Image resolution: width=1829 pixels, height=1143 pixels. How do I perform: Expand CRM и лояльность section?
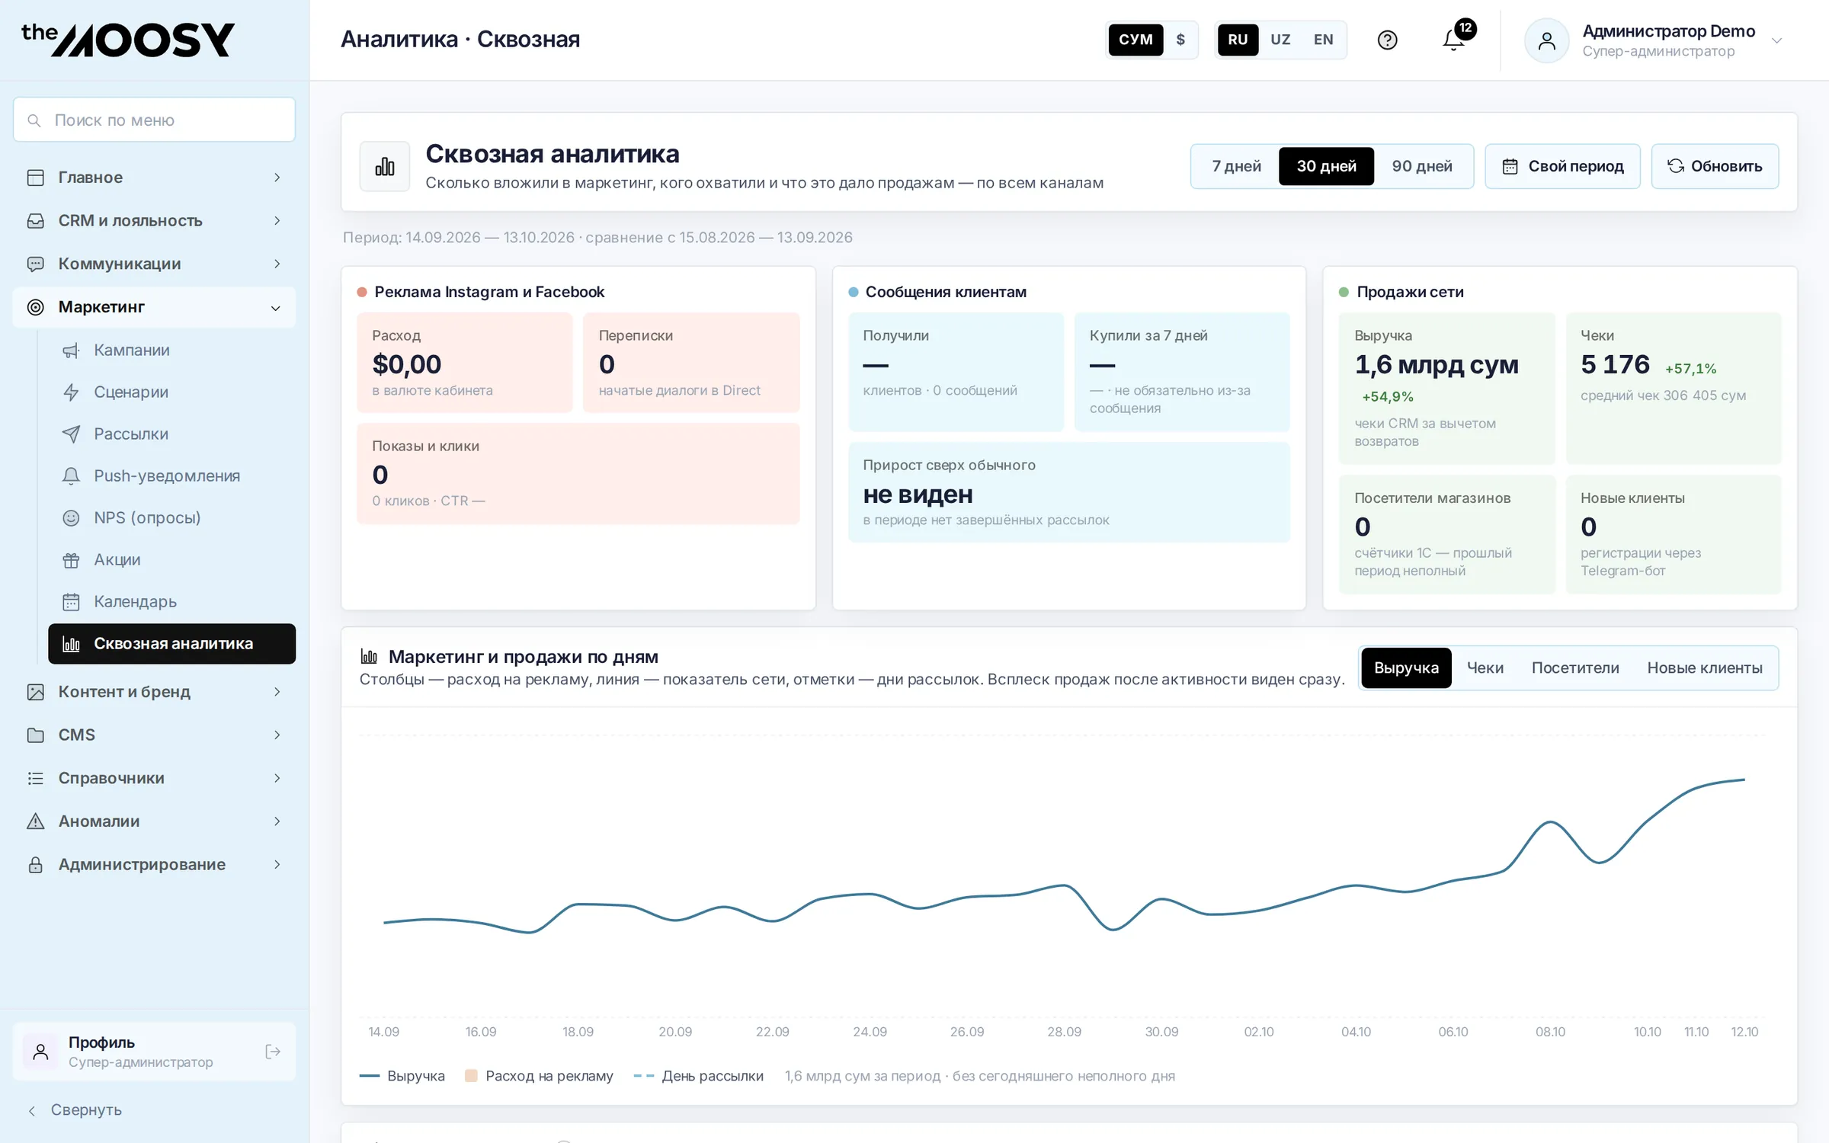(x=154, y=221)
